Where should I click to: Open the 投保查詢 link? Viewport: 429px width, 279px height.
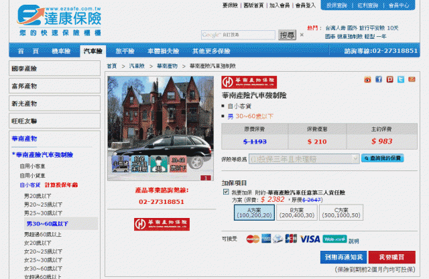[x=336, y=5]
